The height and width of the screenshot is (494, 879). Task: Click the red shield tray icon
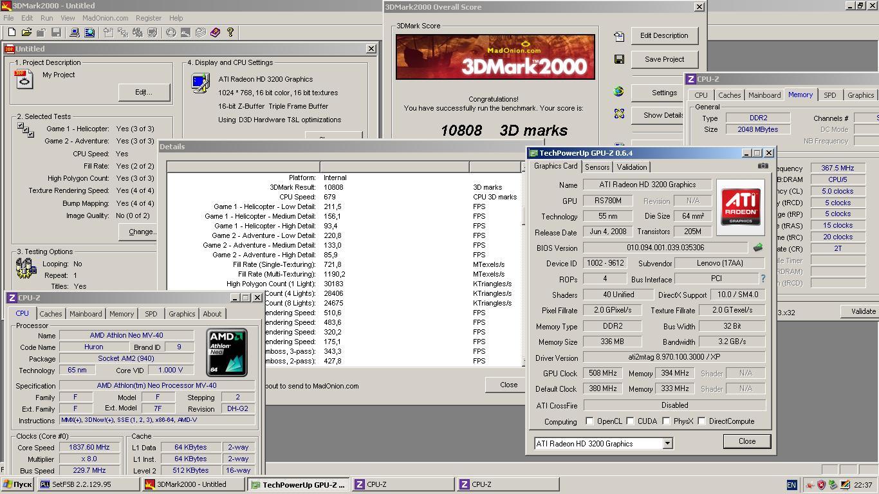[x=822, y=485]
